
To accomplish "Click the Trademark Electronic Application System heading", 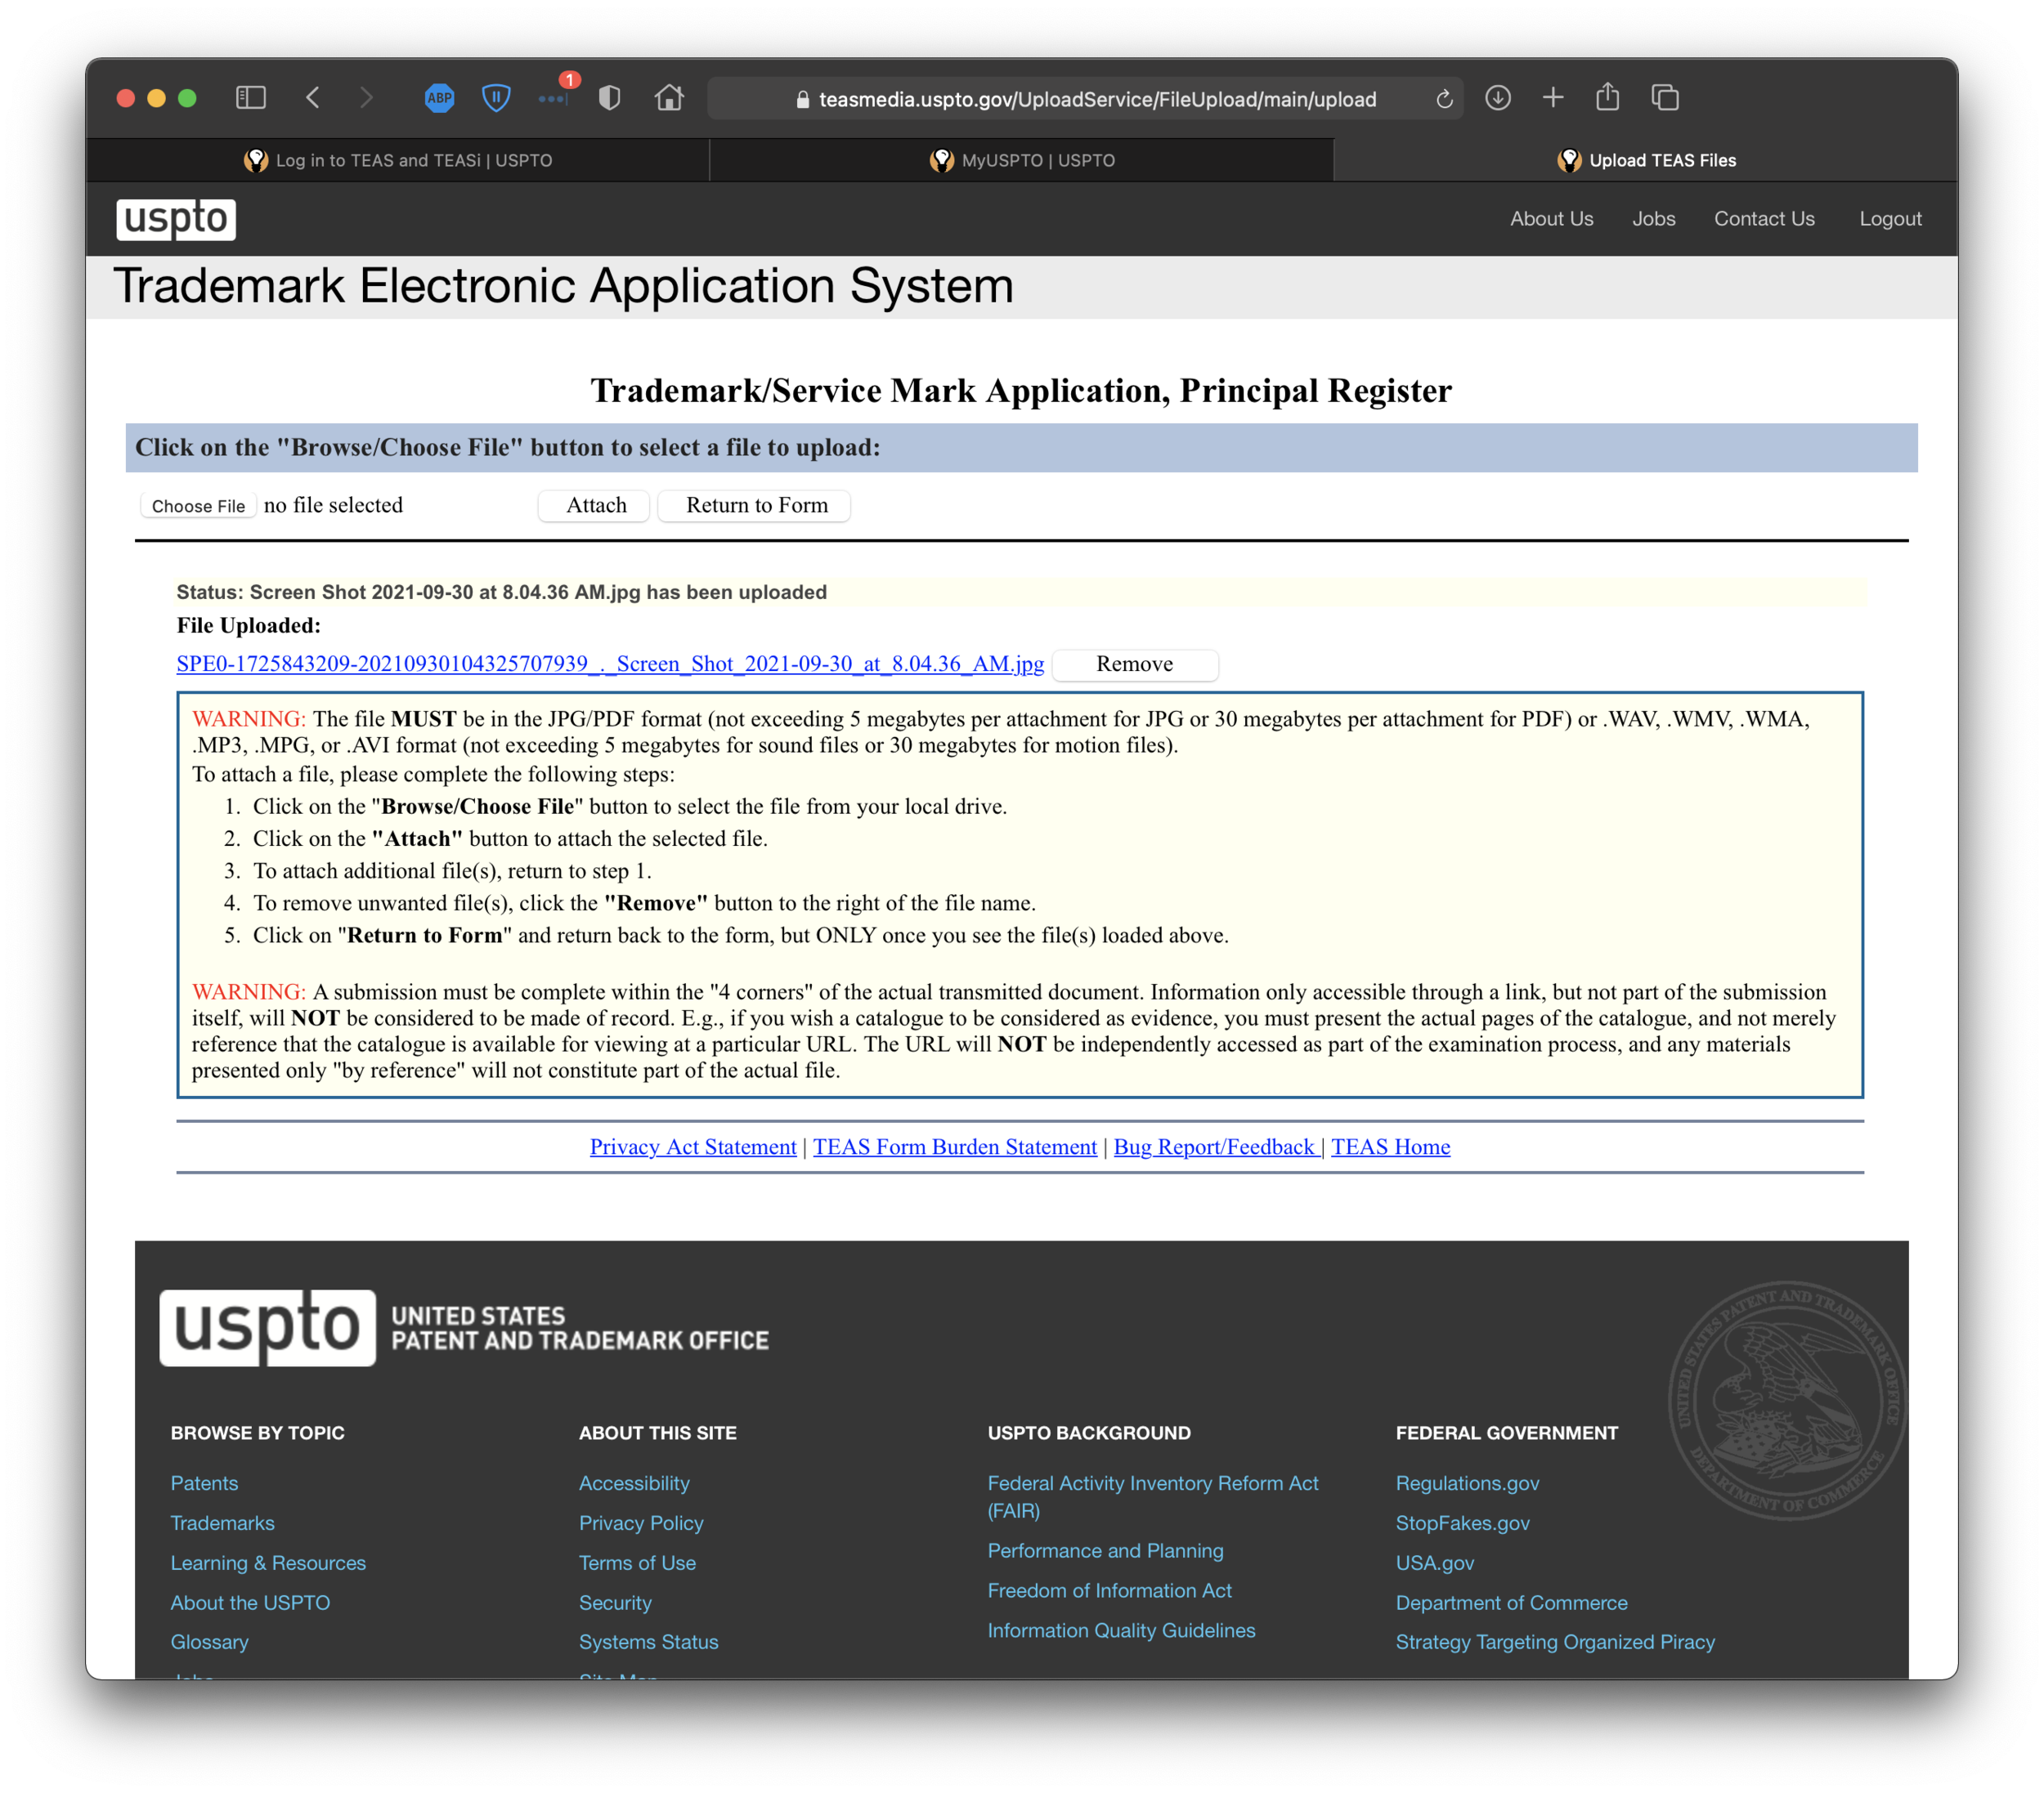I will [563, 286].
